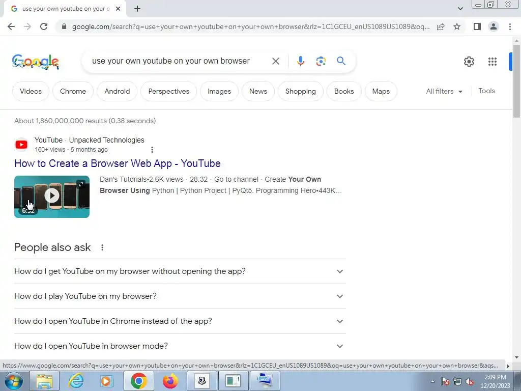Image resolution: width=521 pixels, height=391 pixels.
Task: Search by image with Lens
Action: tap(321, 61)
